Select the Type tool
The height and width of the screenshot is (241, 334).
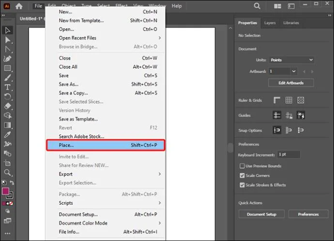tap(7, 87)
